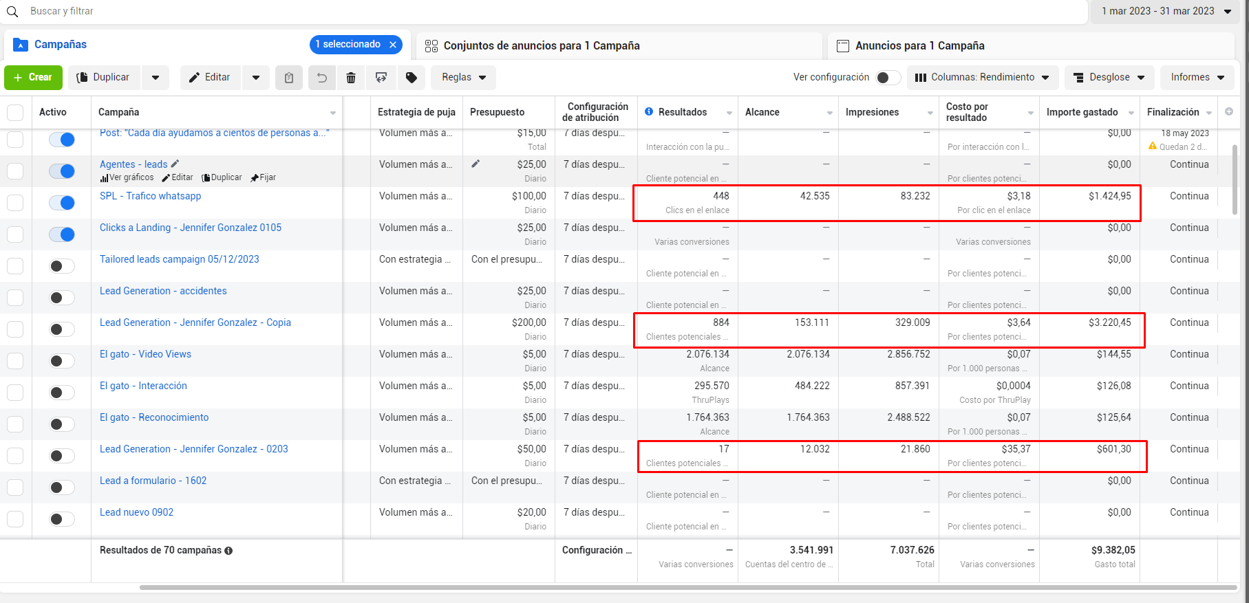This screenshot has width=1249, height=603.
Task: Click the preview/share icon beside trash
Action: (381, 78)
